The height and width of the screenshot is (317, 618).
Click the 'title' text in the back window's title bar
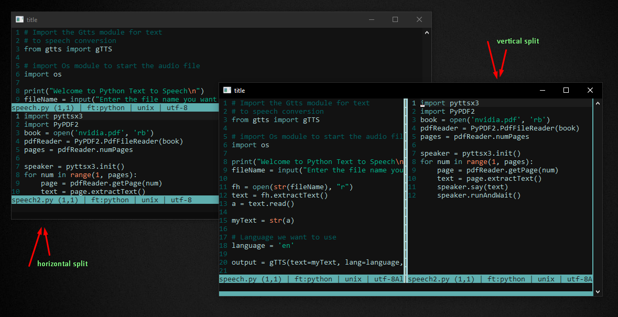click(32, 20)
